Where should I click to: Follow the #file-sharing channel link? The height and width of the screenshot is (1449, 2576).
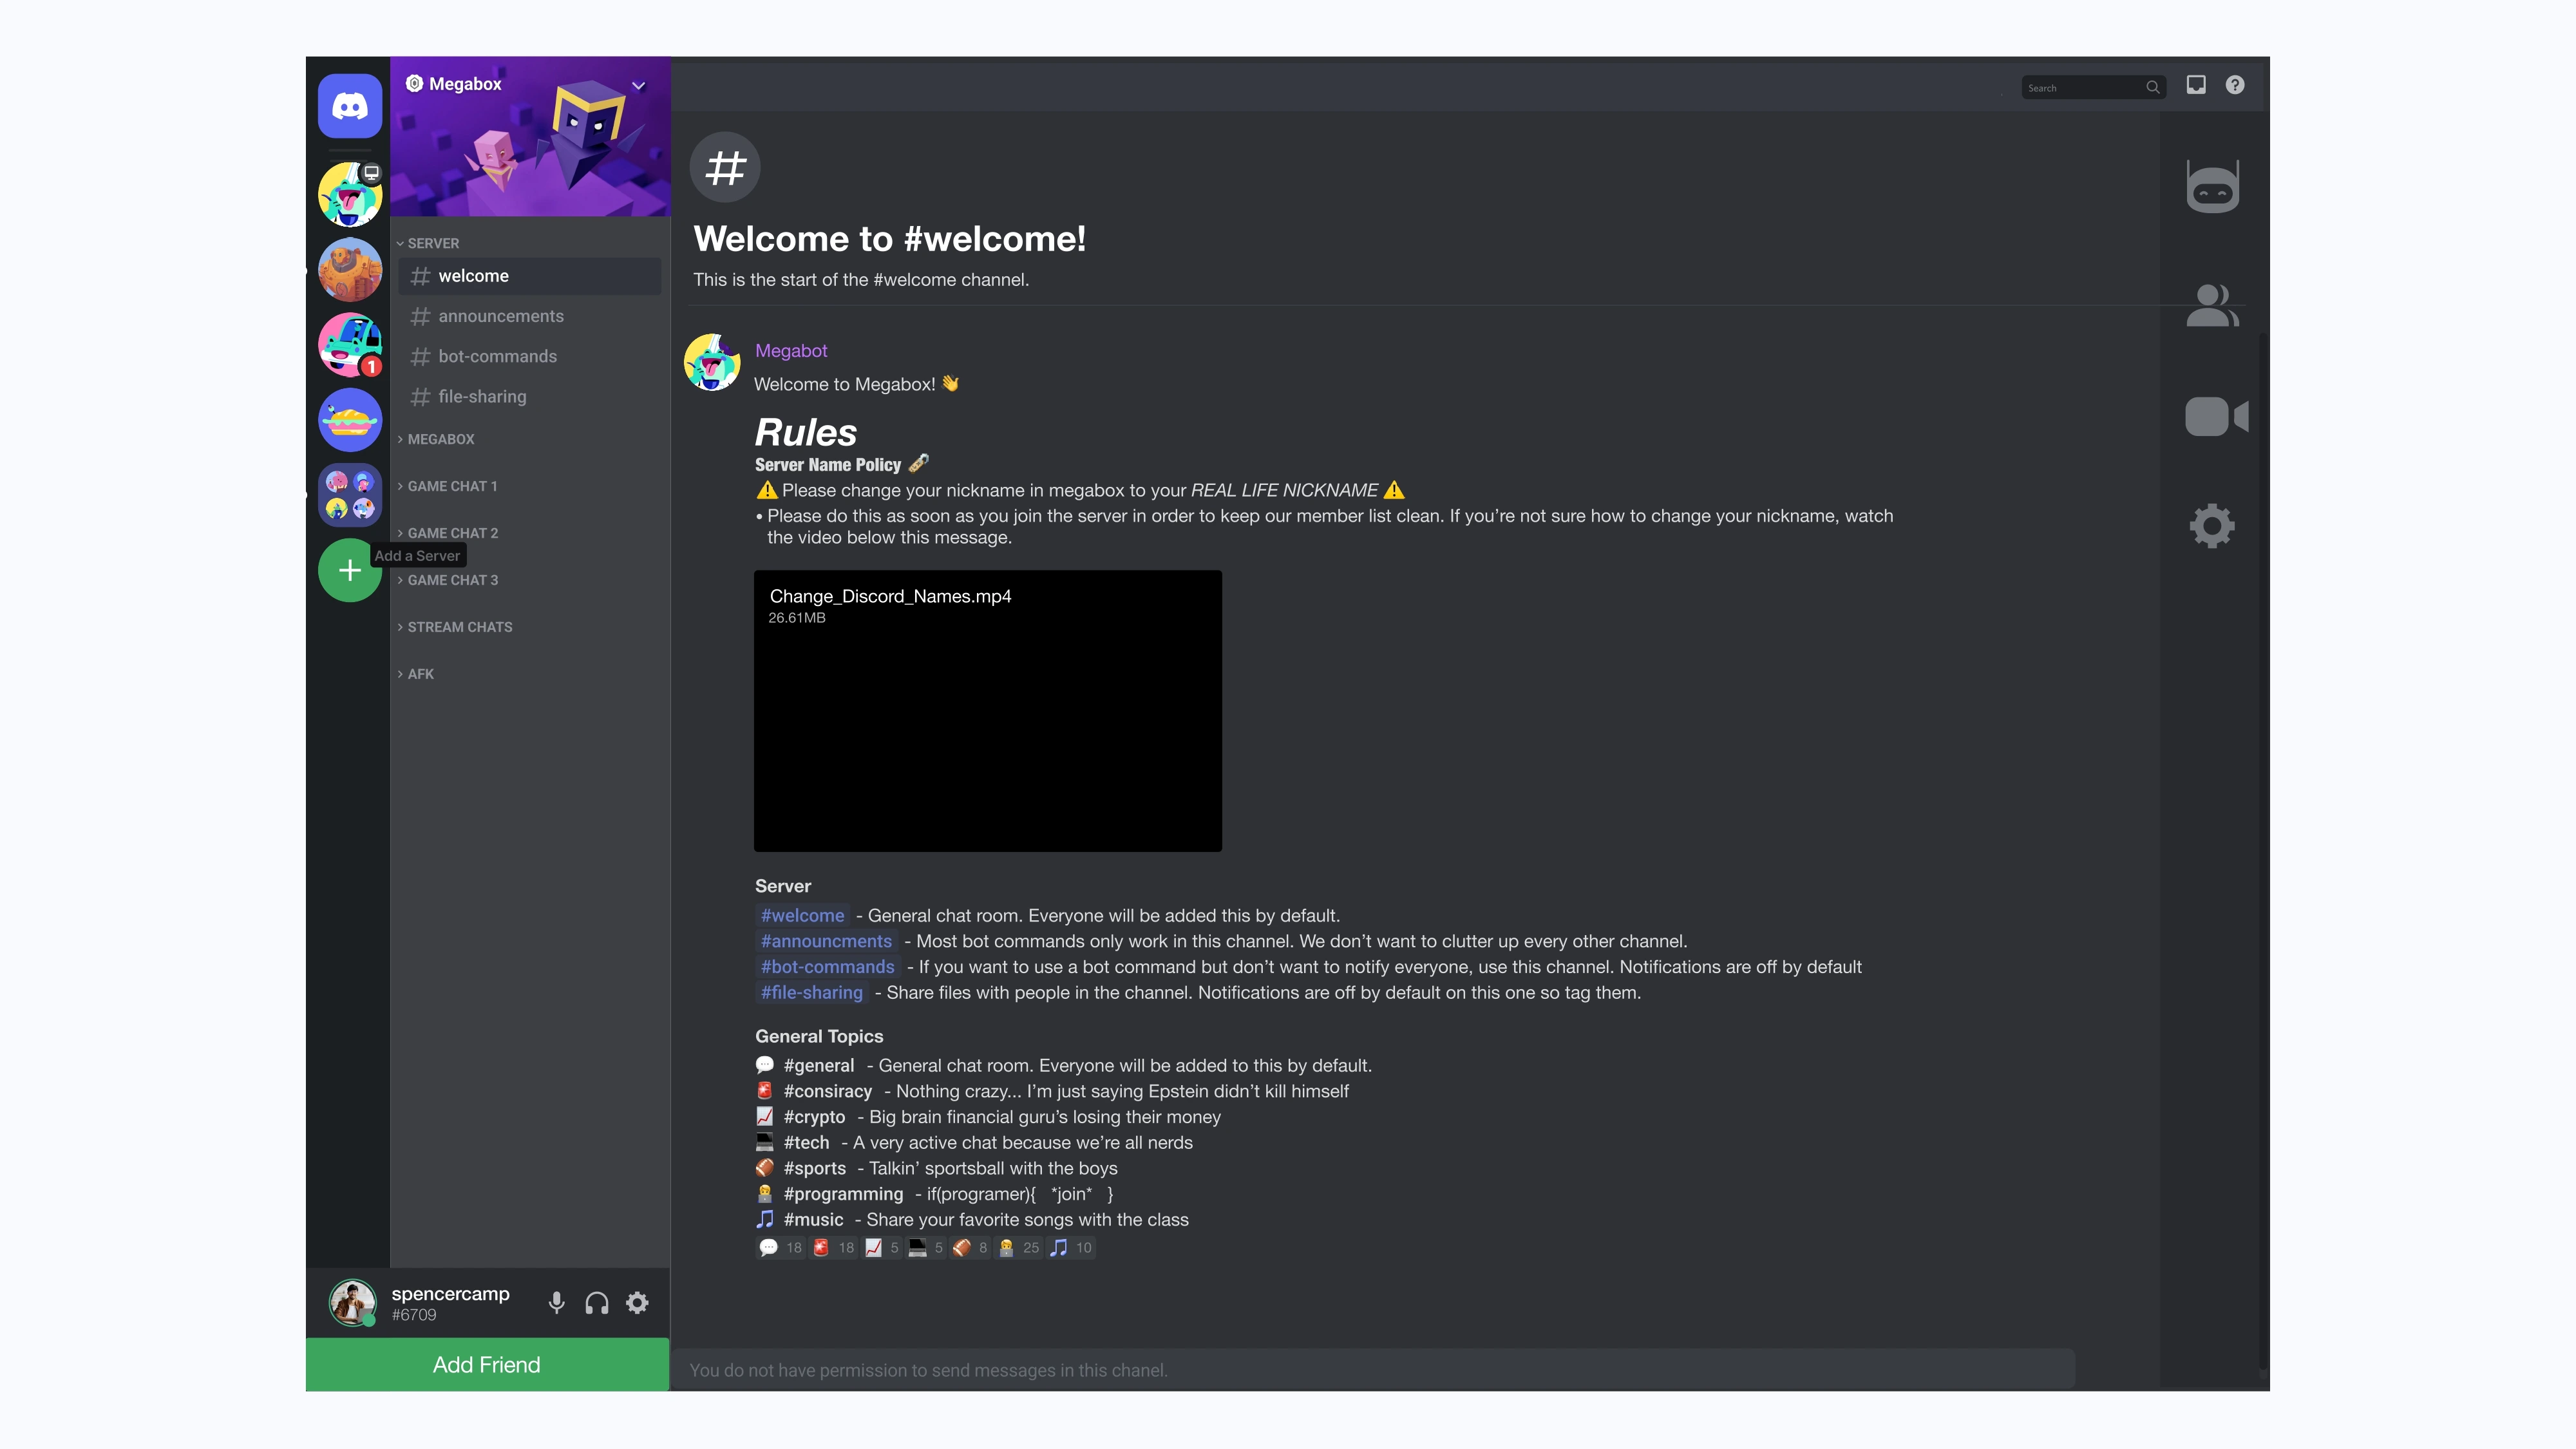pyautogui.click(x=811, y=992)
